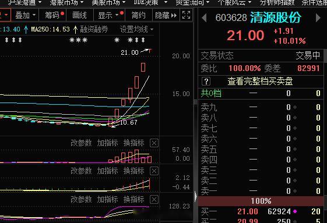Expand the 港股市场 menu
327x223 pixels.
click(x=66, y=2)
